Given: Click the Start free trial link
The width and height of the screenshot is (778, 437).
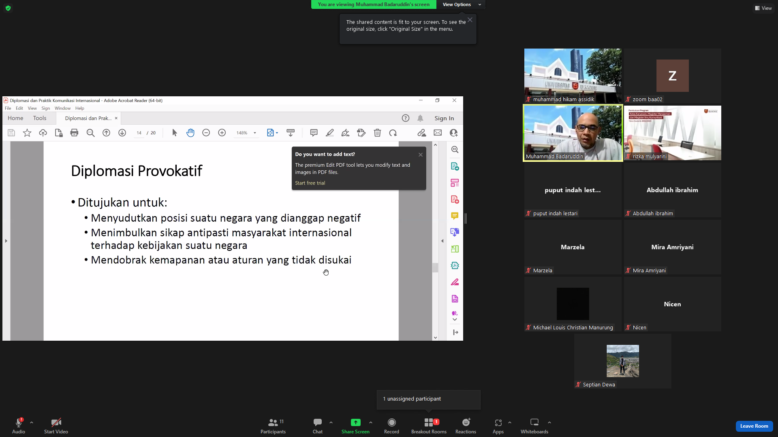Looking at the screenshot, I should tap(310, 183).
